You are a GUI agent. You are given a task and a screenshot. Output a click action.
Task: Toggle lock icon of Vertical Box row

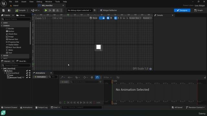27,73
